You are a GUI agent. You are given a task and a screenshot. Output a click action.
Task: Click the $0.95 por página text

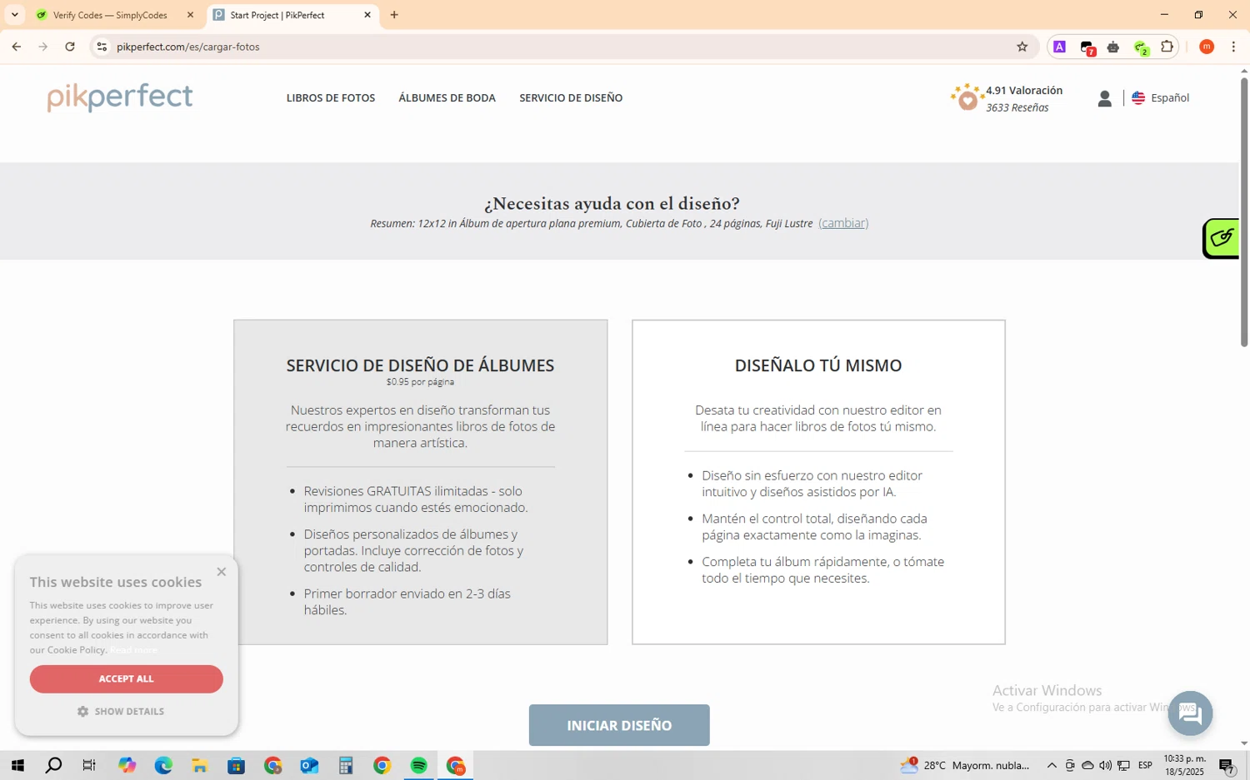(420, 382)
